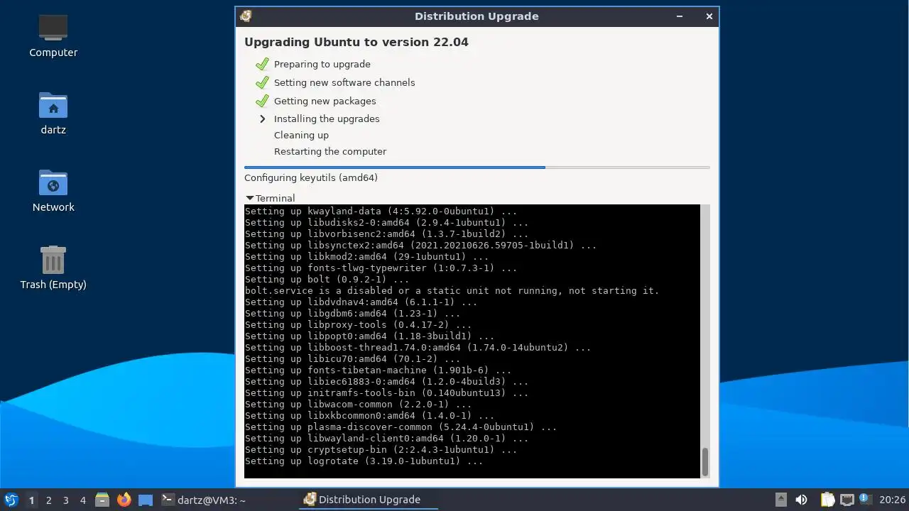909x511 pixels.
Task: Click the 'Restarting the computer' step text
Action: tap(330, 151)
